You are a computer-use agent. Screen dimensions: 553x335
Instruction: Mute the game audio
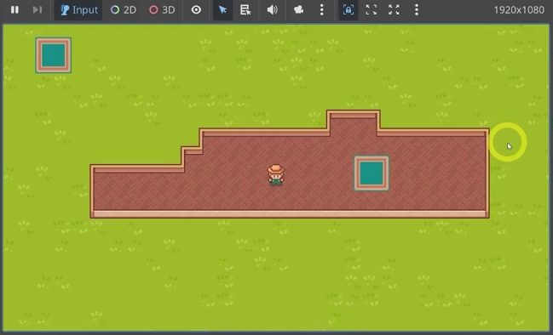(x=272, y=10)
